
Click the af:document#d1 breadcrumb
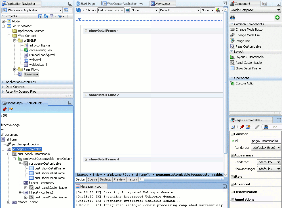pos(118,175)
